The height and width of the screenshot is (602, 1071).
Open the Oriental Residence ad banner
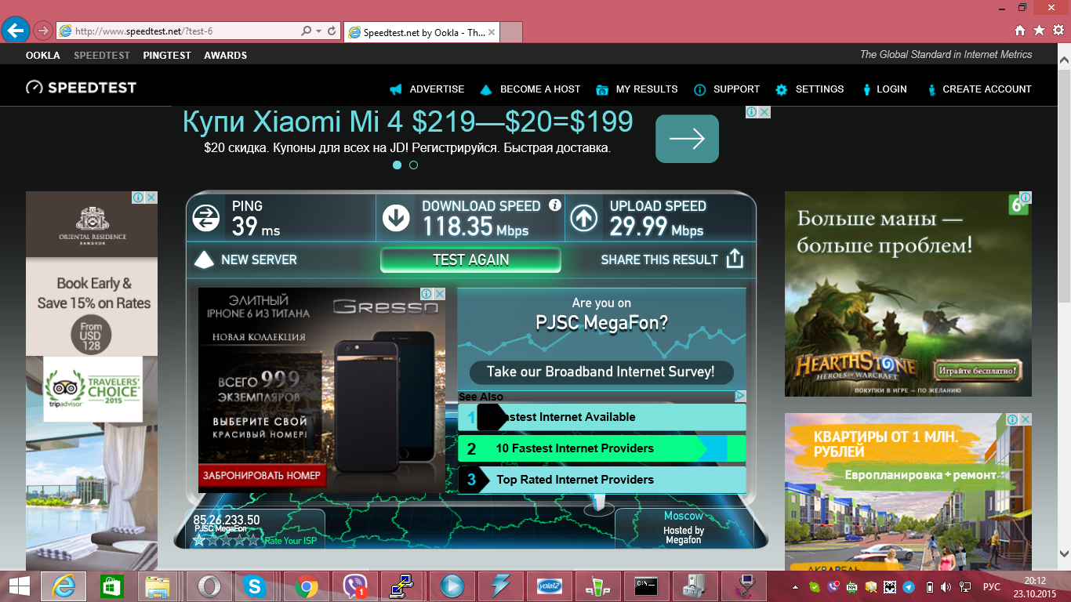[x=92, y=380]
